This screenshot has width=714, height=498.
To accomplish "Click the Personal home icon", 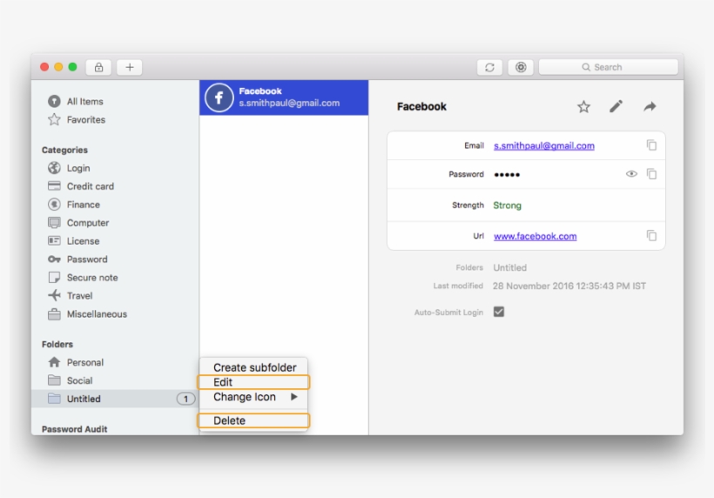I will (x=54, y=362).
